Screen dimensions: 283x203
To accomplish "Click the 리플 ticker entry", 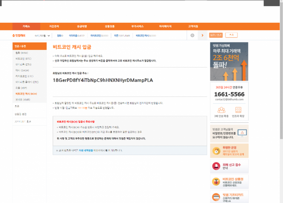I will pyautogui.click(x=122, y=36).
